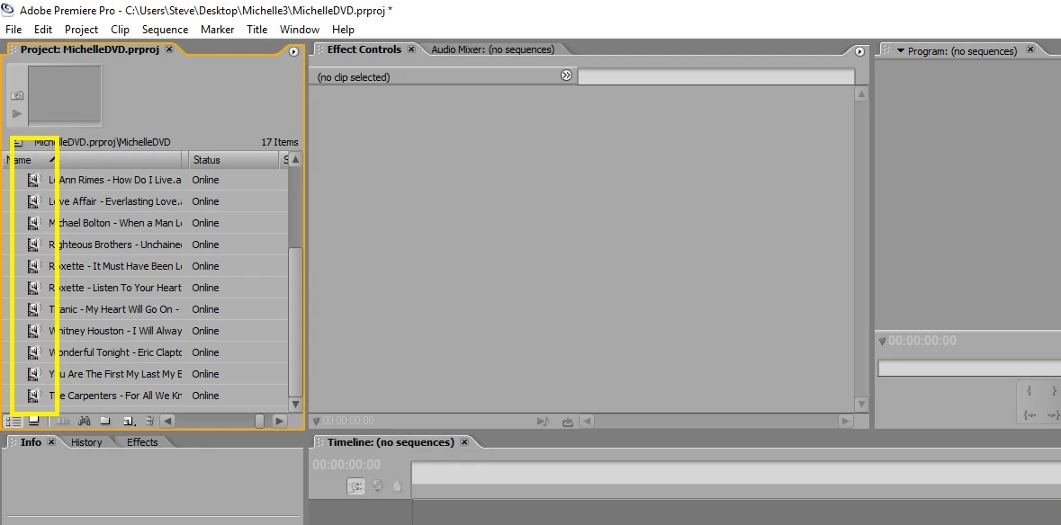Close the Project: MichelleDVD.prproj tab
This screenshot has height=525, width=1061.
(169, 49)
